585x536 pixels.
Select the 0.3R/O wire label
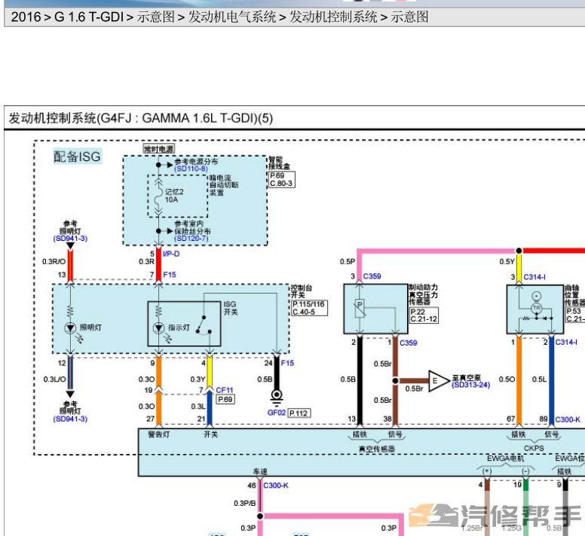(54, 261)
